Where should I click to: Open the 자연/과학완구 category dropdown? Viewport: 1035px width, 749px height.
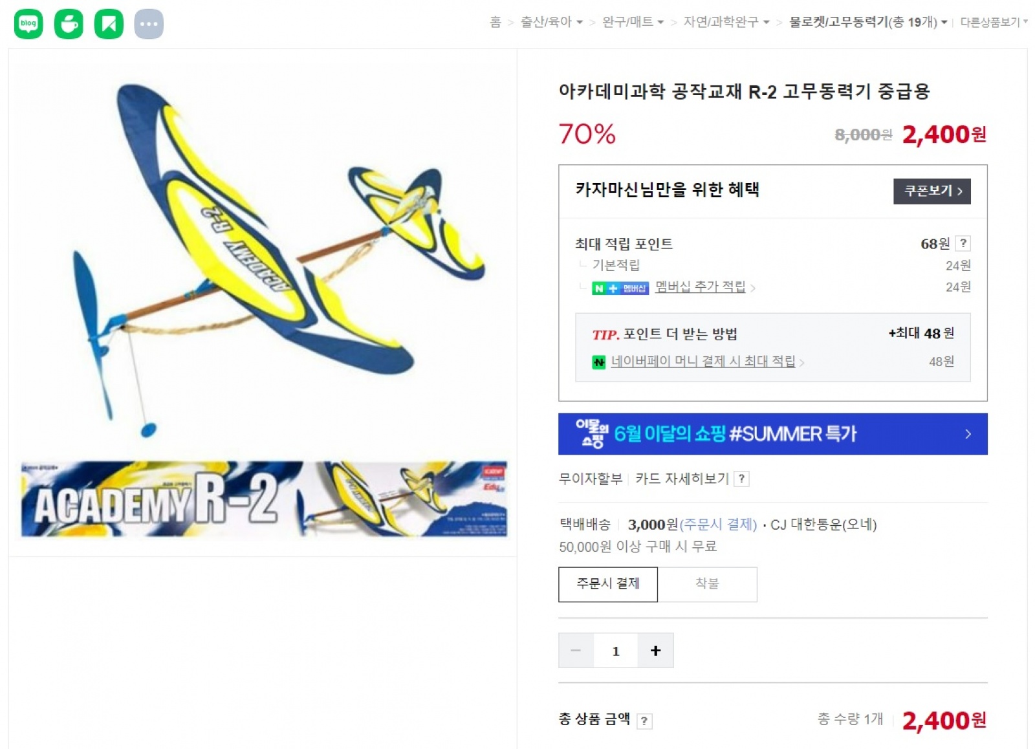tap(726, 22)
